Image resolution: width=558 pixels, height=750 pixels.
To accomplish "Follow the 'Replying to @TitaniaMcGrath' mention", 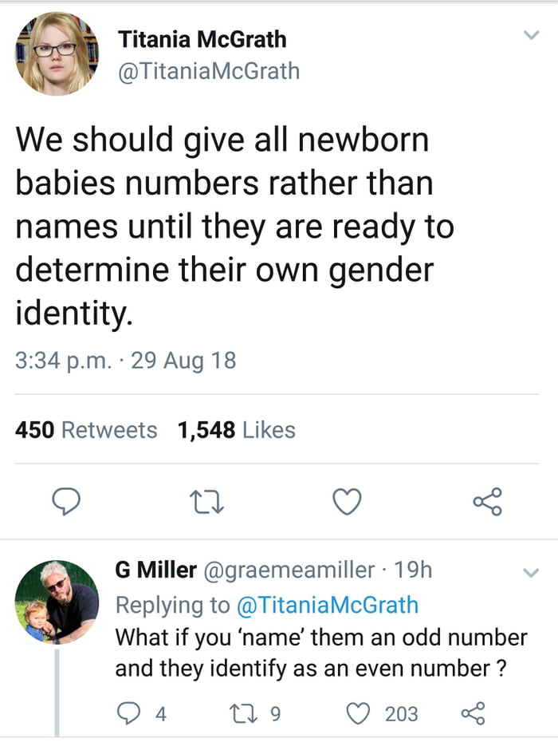I will point(328,604).
